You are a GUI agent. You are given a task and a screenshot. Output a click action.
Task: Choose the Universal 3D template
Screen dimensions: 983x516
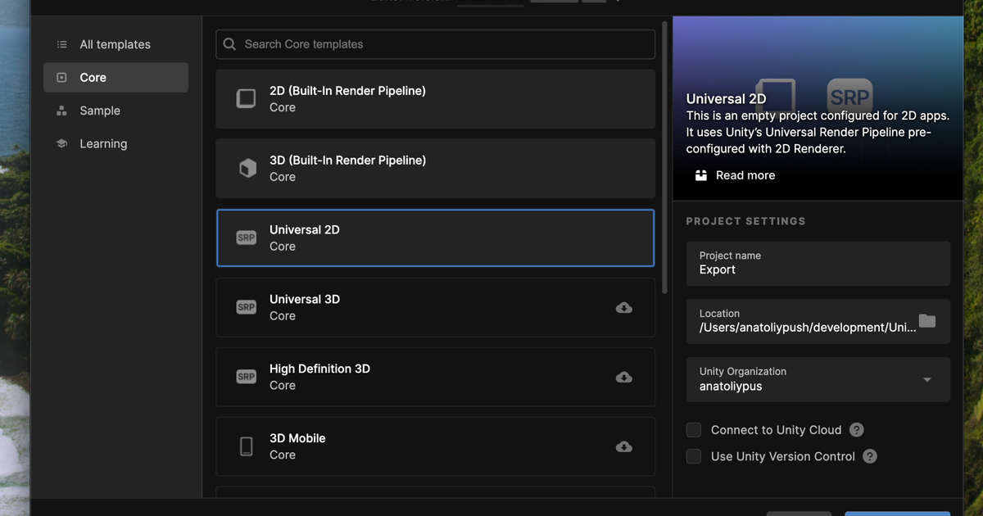tap(435, 307)
